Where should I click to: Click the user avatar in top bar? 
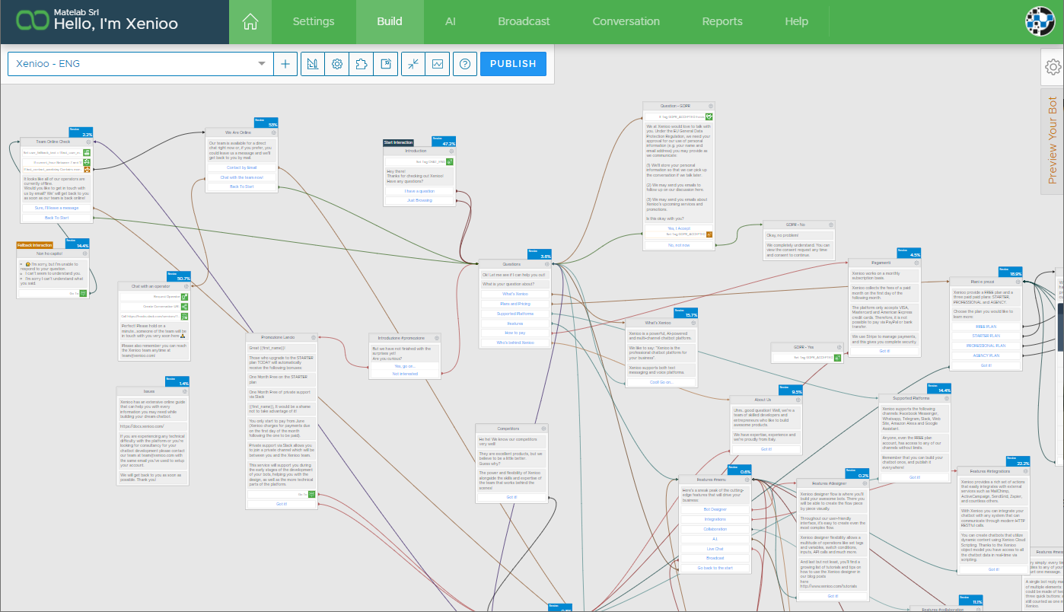[1040, 21]
